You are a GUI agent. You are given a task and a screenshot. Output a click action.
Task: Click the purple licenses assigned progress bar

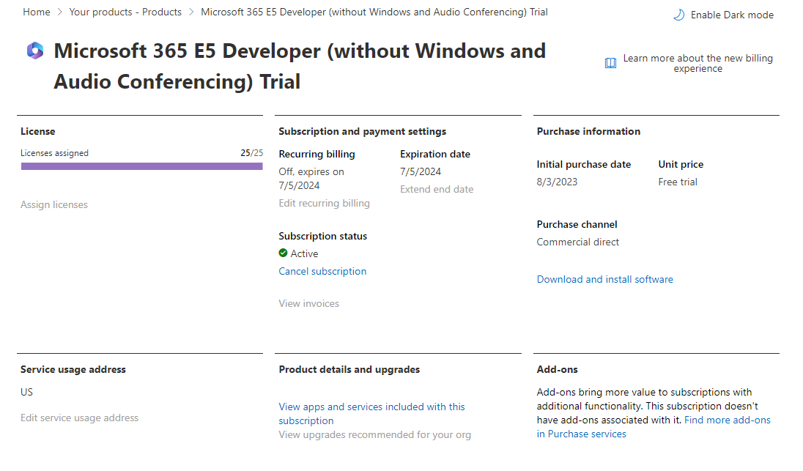142,166
